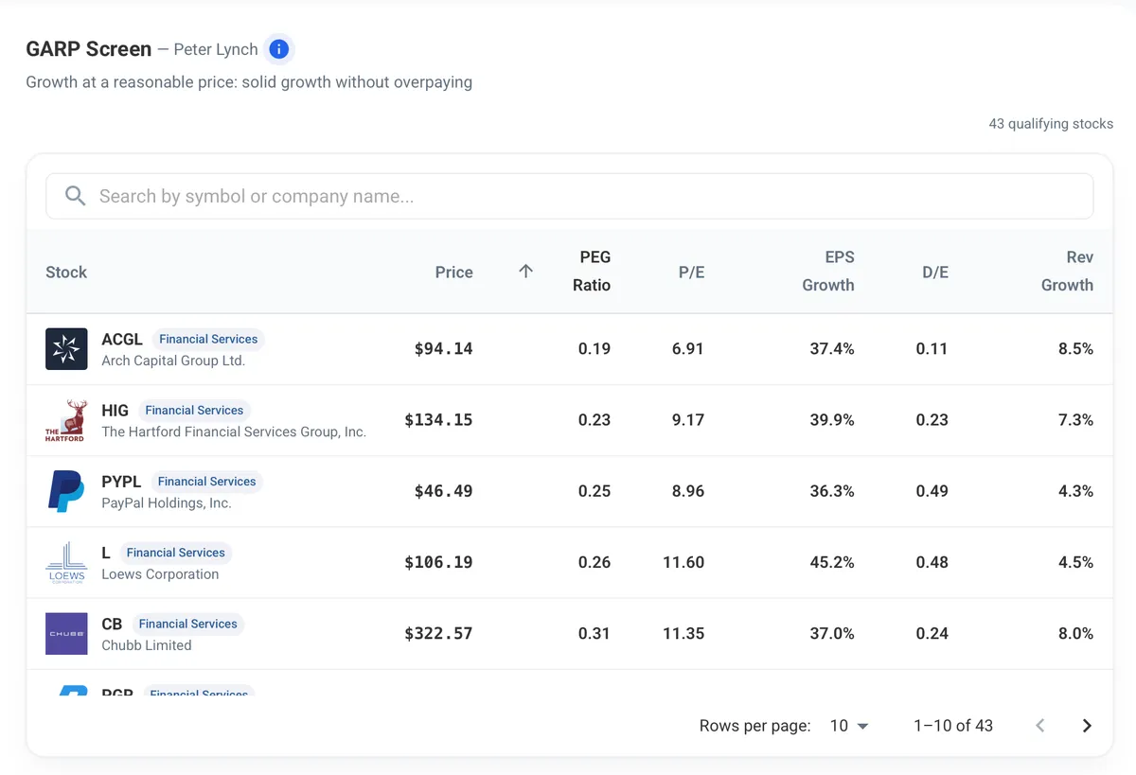Sort table by PEG Ratio column

tap(592, 271)
